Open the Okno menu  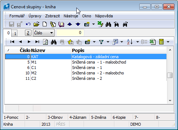[86, 16]
